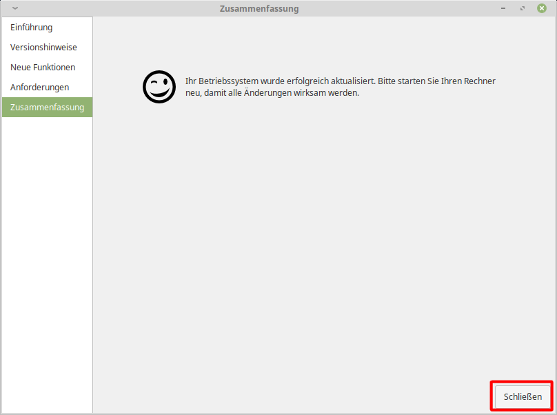
Task: Click blank content area below the message
Action: (324, 241)
